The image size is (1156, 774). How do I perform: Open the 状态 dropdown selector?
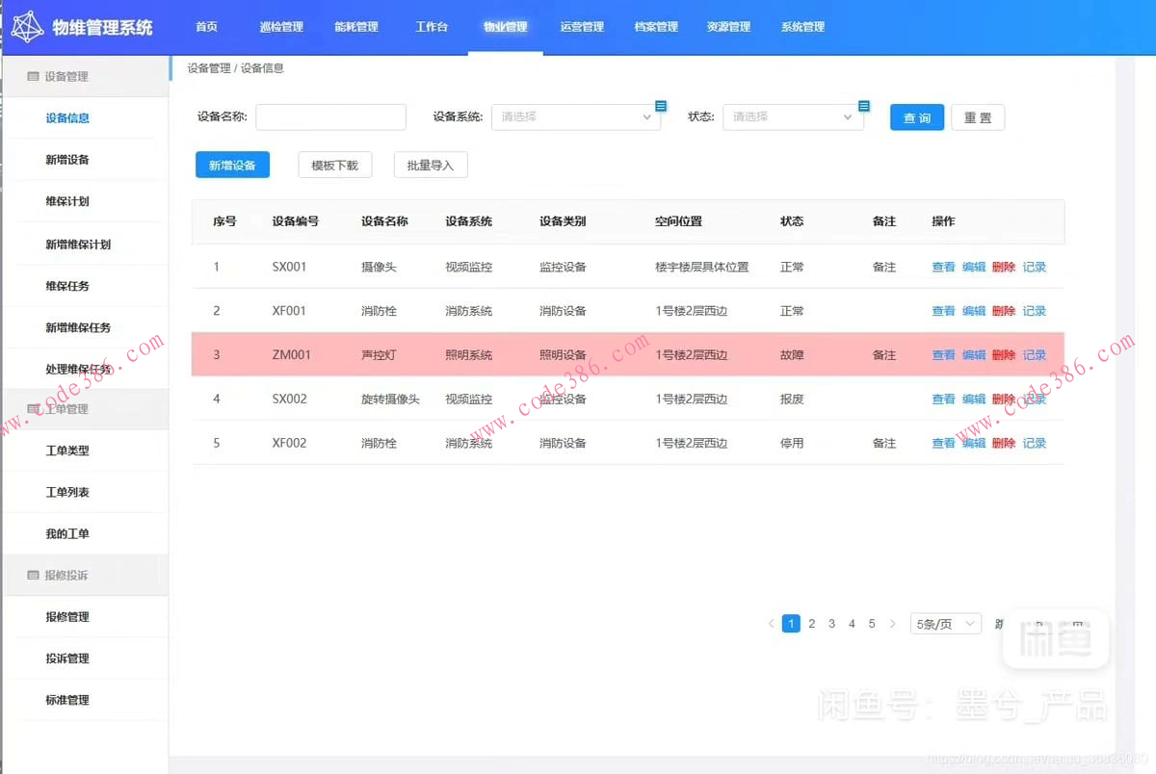pyautogui.click(x=792, y=116)
